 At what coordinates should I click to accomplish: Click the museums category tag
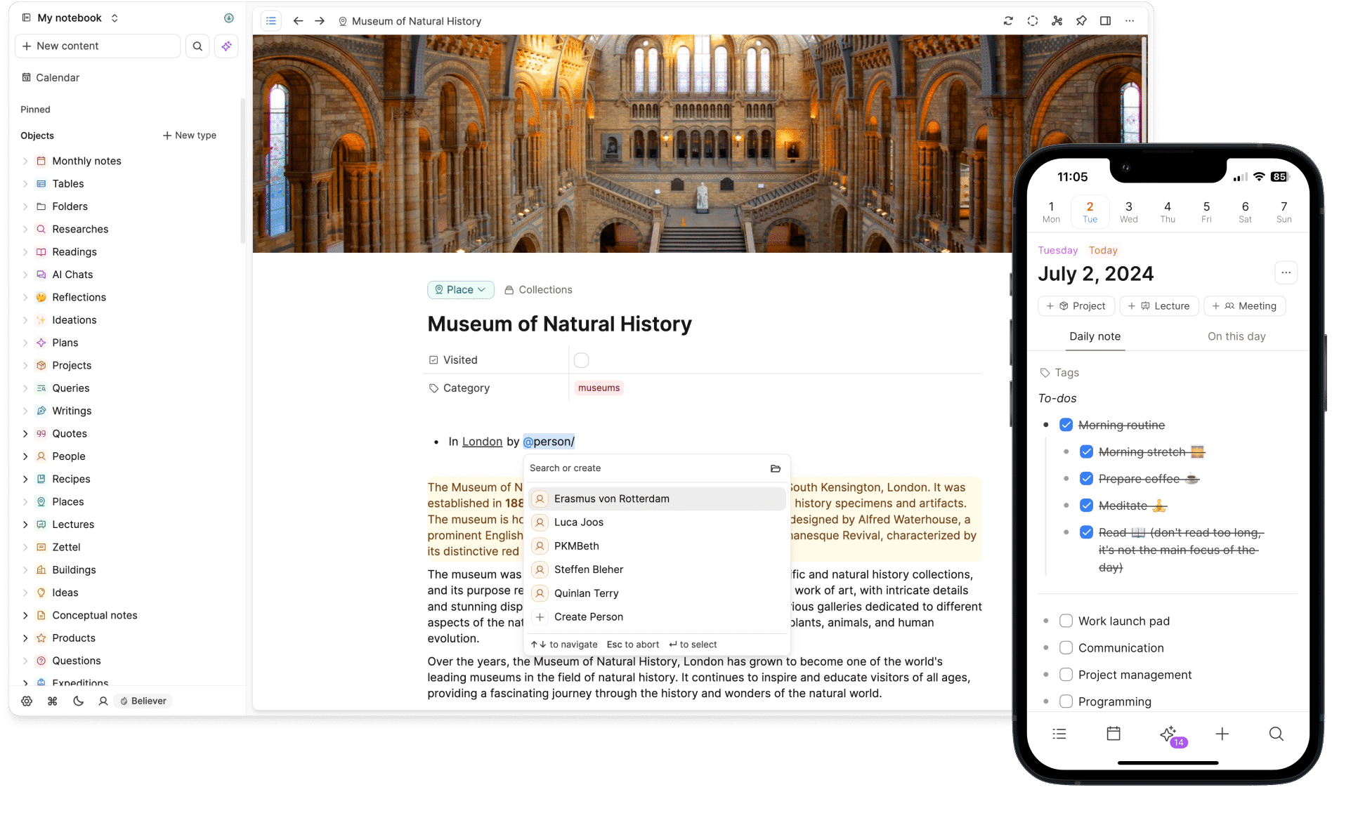point(599,388)
